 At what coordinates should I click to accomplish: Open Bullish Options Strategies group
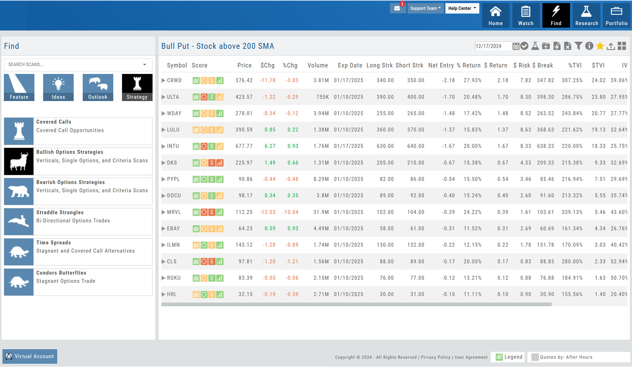pyautogui.click(x=78, y=161)
